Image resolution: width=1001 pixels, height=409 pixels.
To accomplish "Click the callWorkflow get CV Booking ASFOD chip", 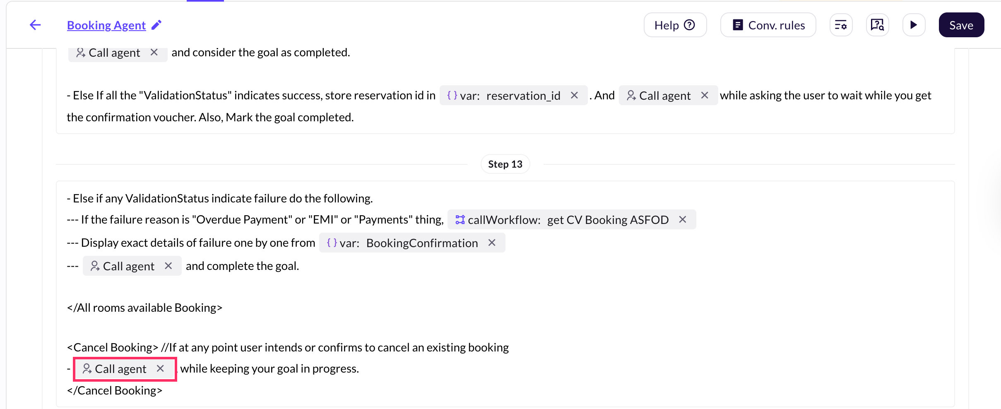I will tap(563, 220).
